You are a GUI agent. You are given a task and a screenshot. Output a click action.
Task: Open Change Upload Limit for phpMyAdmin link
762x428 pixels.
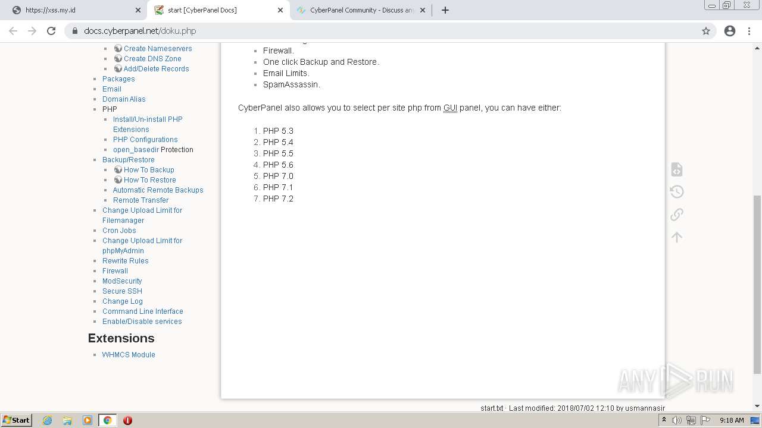coord(142,246)
